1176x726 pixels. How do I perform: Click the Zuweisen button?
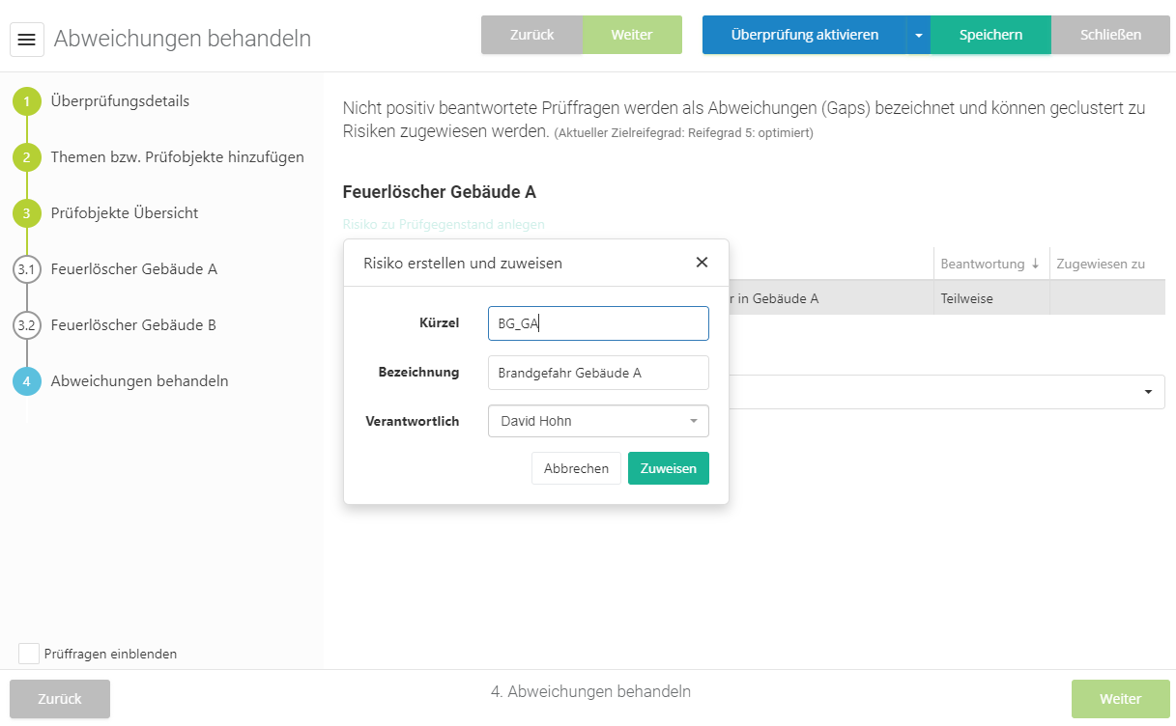[x=668, y=468]
